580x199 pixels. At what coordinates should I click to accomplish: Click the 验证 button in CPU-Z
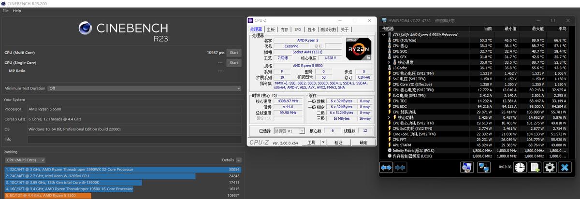338,142
